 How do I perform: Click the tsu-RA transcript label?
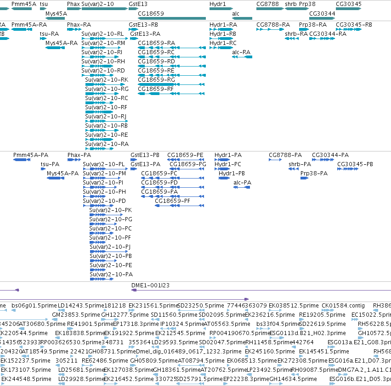(49, 34)
